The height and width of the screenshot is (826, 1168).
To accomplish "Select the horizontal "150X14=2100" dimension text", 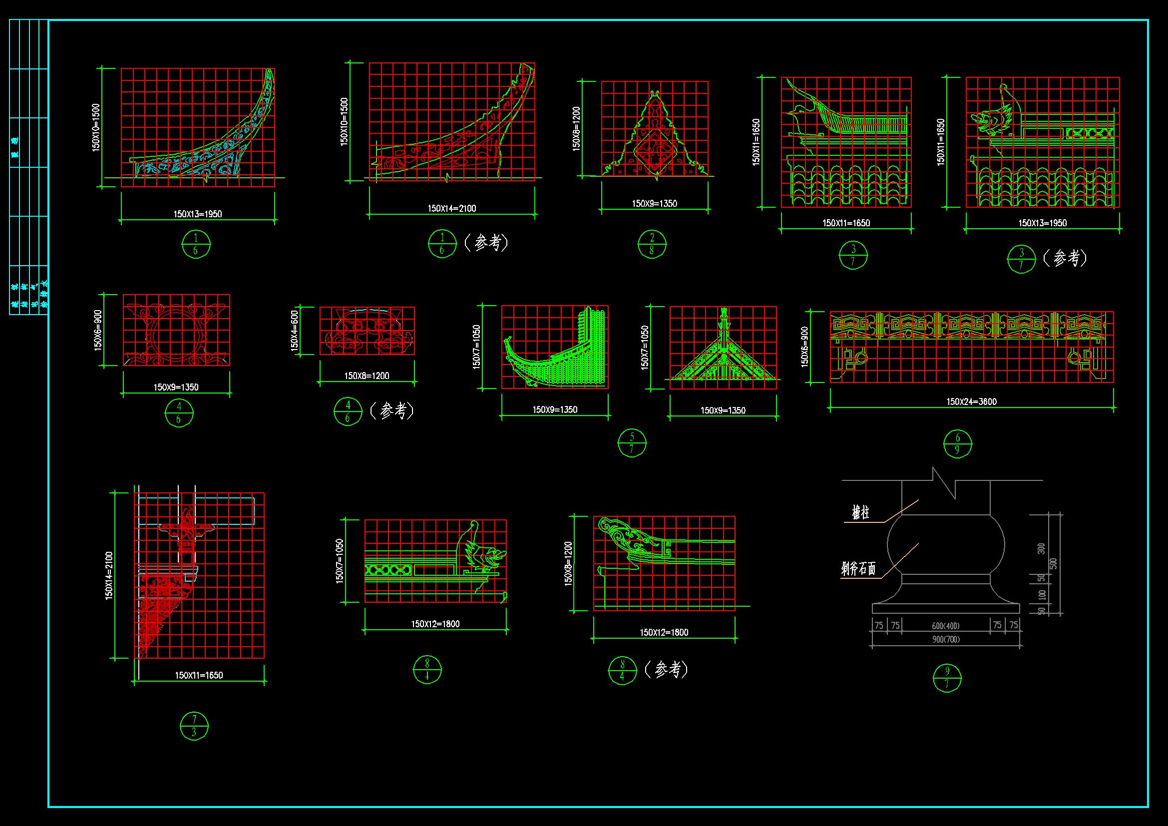I will [x=452, y=208].
